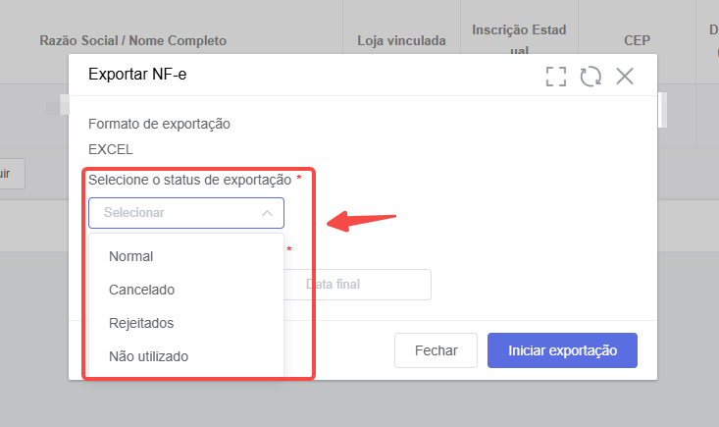
Task: Click the Selecione o status de exportação label
Action: 190,180
